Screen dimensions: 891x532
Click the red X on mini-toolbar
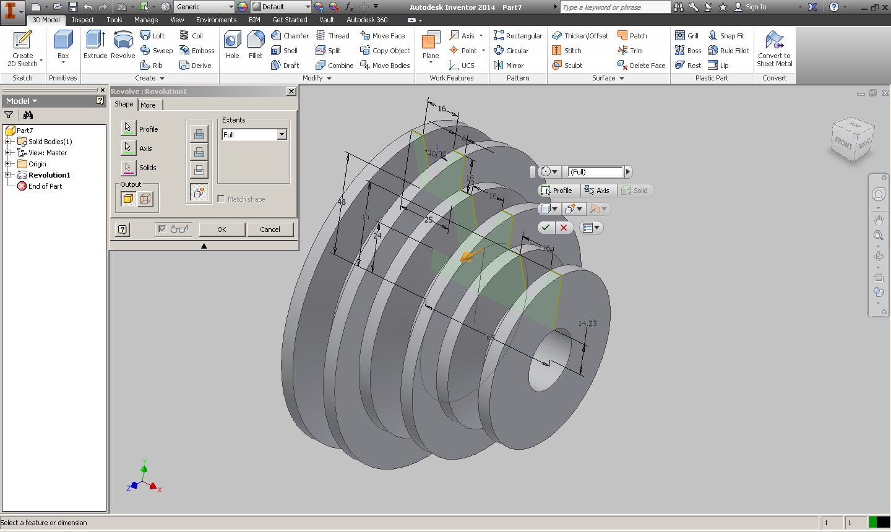click(x=563, y=228)
